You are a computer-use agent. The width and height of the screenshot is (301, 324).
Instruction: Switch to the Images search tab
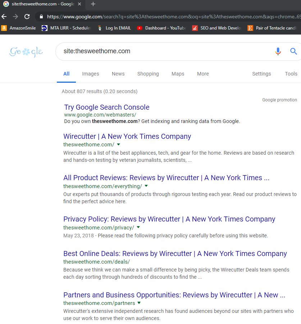coord(90,74)
